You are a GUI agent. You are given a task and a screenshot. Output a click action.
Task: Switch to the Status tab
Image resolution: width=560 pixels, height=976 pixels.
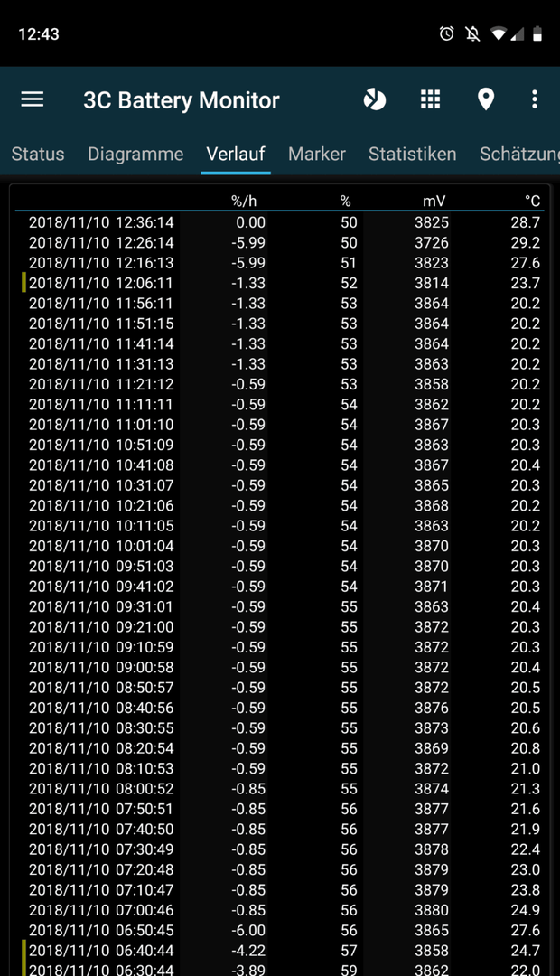pyautogui.click(x=38, y=154)
